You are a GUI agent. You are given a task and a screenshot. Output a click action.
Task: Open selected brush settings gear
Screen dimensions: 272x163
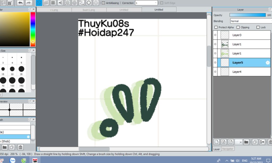(x=28, y=137)
